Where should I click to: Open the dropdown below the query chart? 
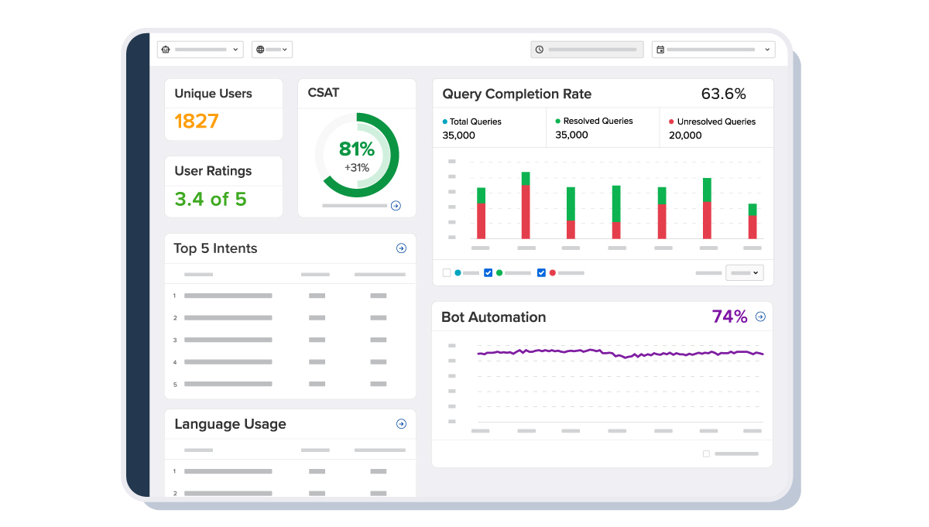[x=745, y=272]
